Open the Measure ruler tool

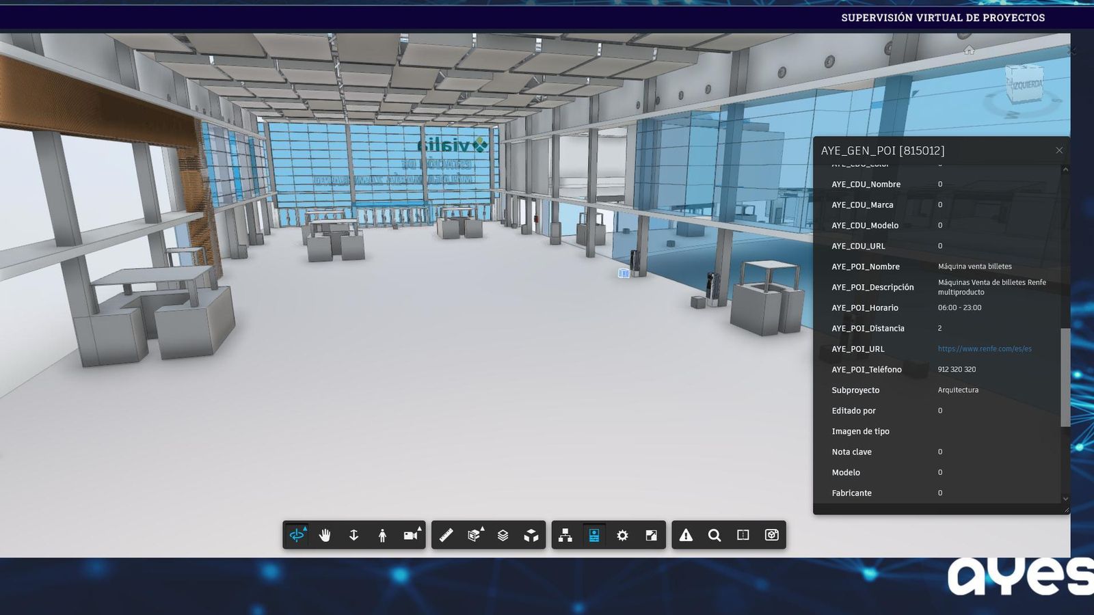(446, 535)
